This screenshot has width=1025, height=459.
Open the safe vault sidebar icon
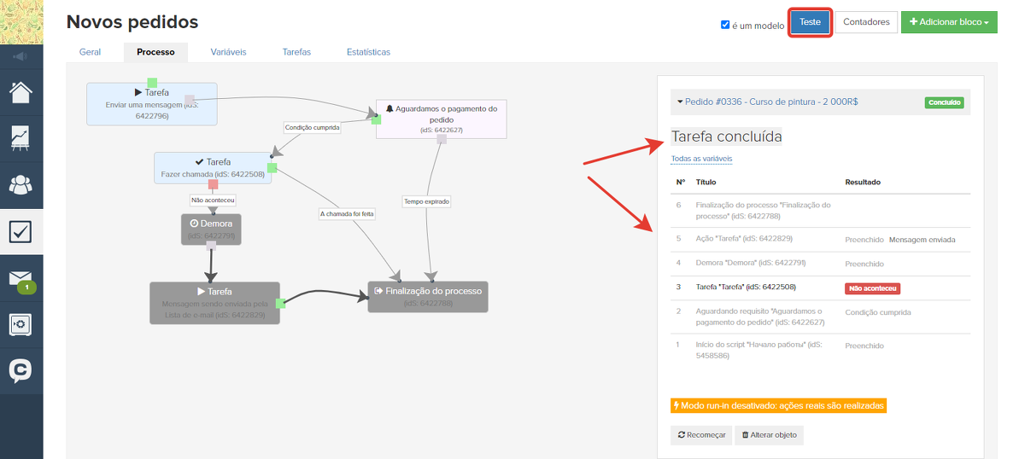[x=21, y=324]
